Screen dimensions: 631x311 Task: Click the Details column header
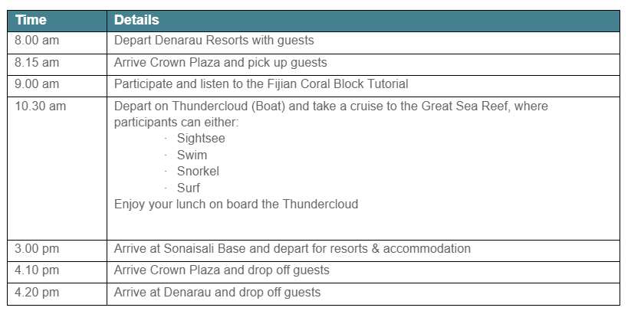(x=363, y=21)
